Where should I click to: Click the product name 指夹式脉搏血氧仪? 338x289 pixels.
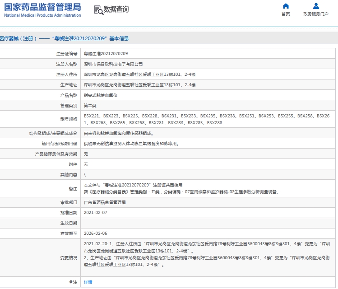101,96
